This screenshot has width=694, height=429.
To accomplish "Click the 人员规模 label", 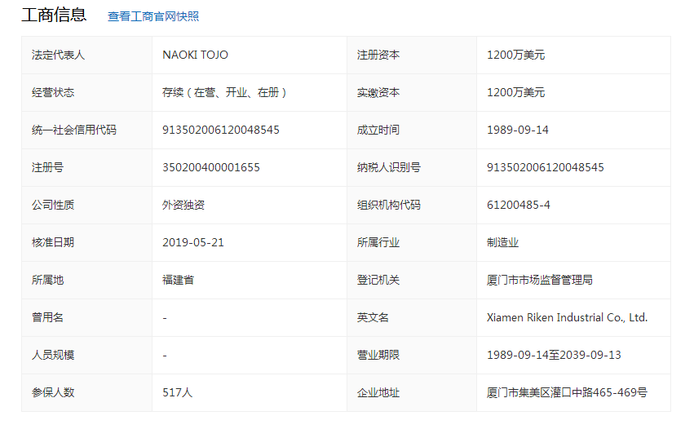I will (53, 355).
